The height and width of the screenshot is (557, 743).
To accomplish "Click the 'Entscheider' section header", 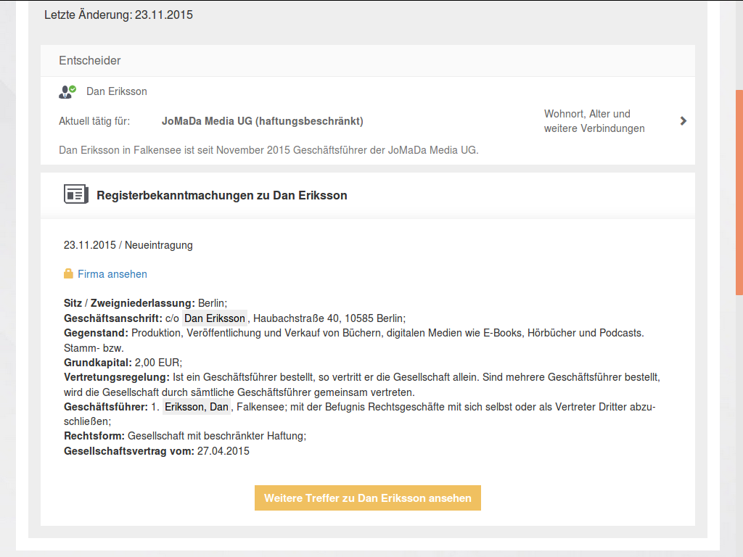I will pyautogui.click(x=90, y=61).
